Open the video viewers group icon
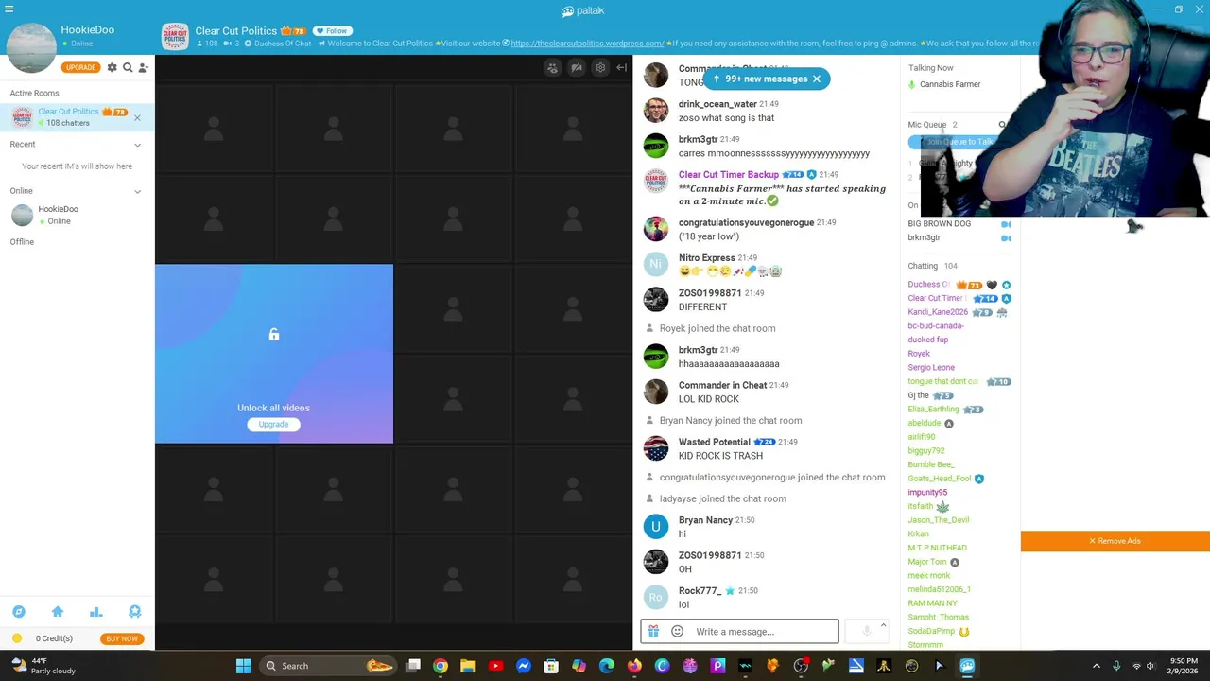 click(553, 68)
